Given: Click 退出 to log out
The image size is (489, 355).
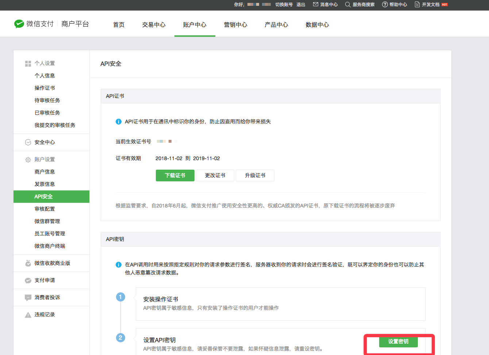Looking at the screenshot, I should tap(301, 4).
